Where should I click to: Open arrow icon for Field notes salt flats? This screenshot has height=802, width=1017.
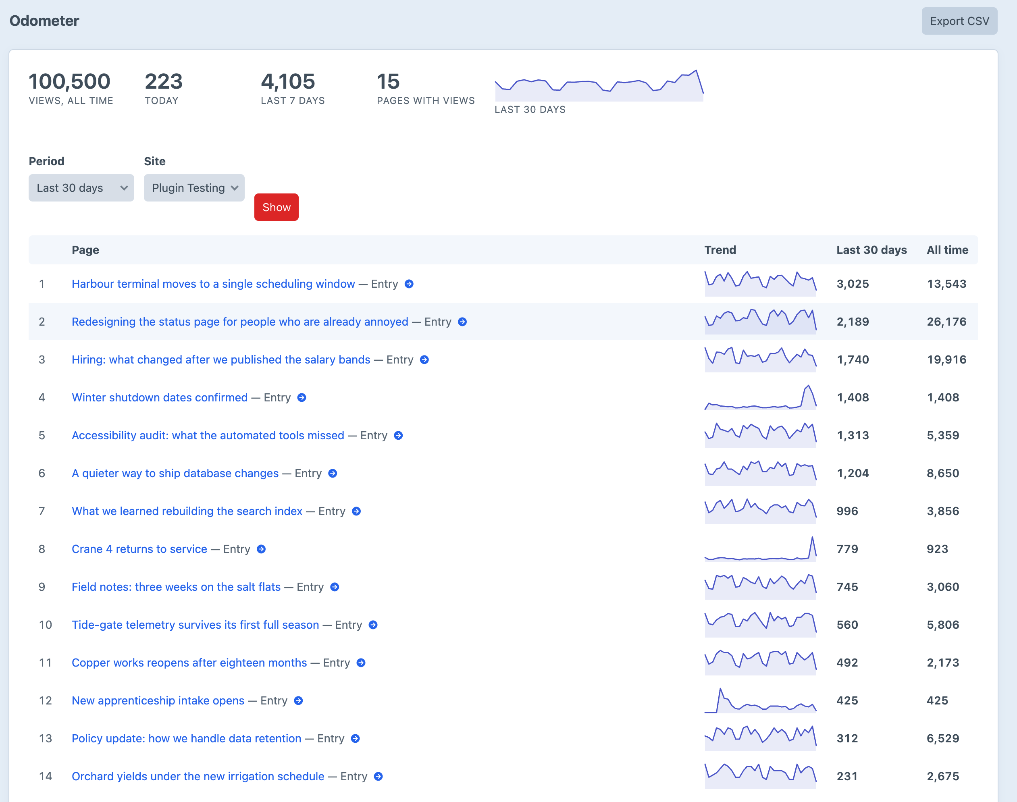(x=335, y=587)
